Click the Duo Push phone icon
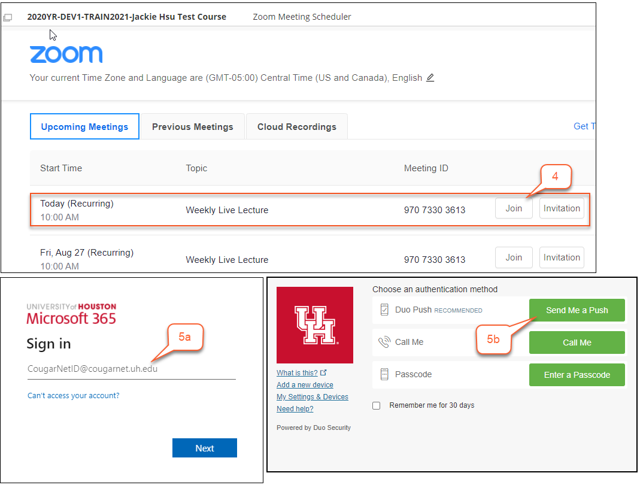640x485 pixels. (384, 310)
